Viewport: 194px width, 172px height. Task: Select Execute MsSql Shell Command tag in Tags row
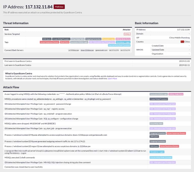(x=119, y=45)
